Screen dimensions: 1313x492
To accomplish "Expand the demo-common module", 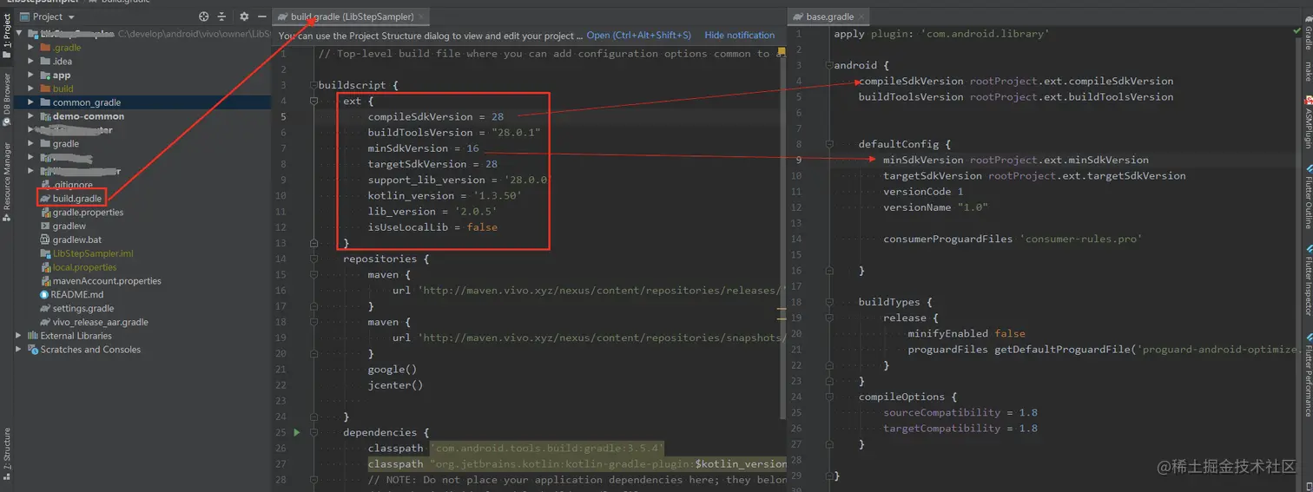I will point(31,116).
